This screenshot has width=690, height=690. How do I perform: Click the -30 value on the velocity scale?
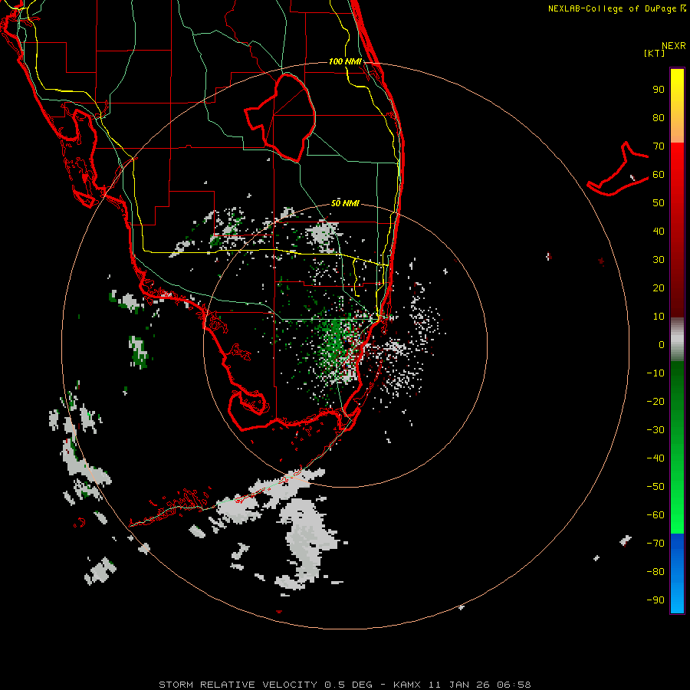point(655,430)
